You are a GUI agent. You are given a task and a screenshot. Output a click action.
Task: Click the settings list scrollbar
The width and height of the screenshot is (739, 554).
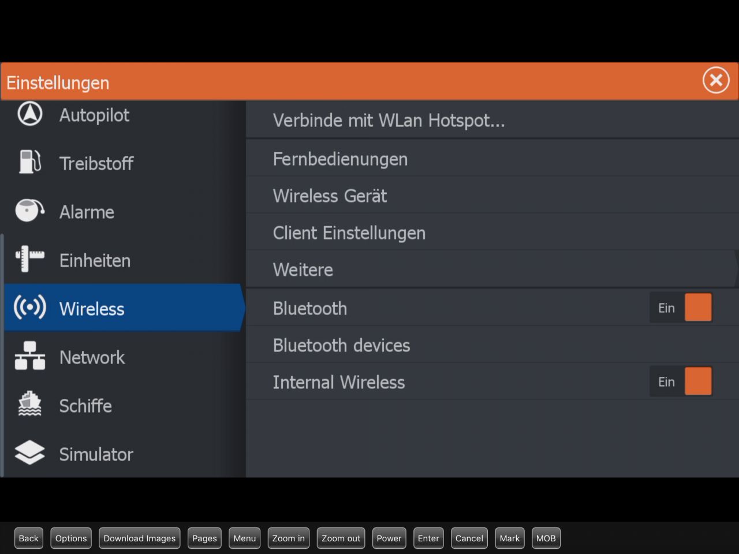pyautogui.click(x=2, y=354)
